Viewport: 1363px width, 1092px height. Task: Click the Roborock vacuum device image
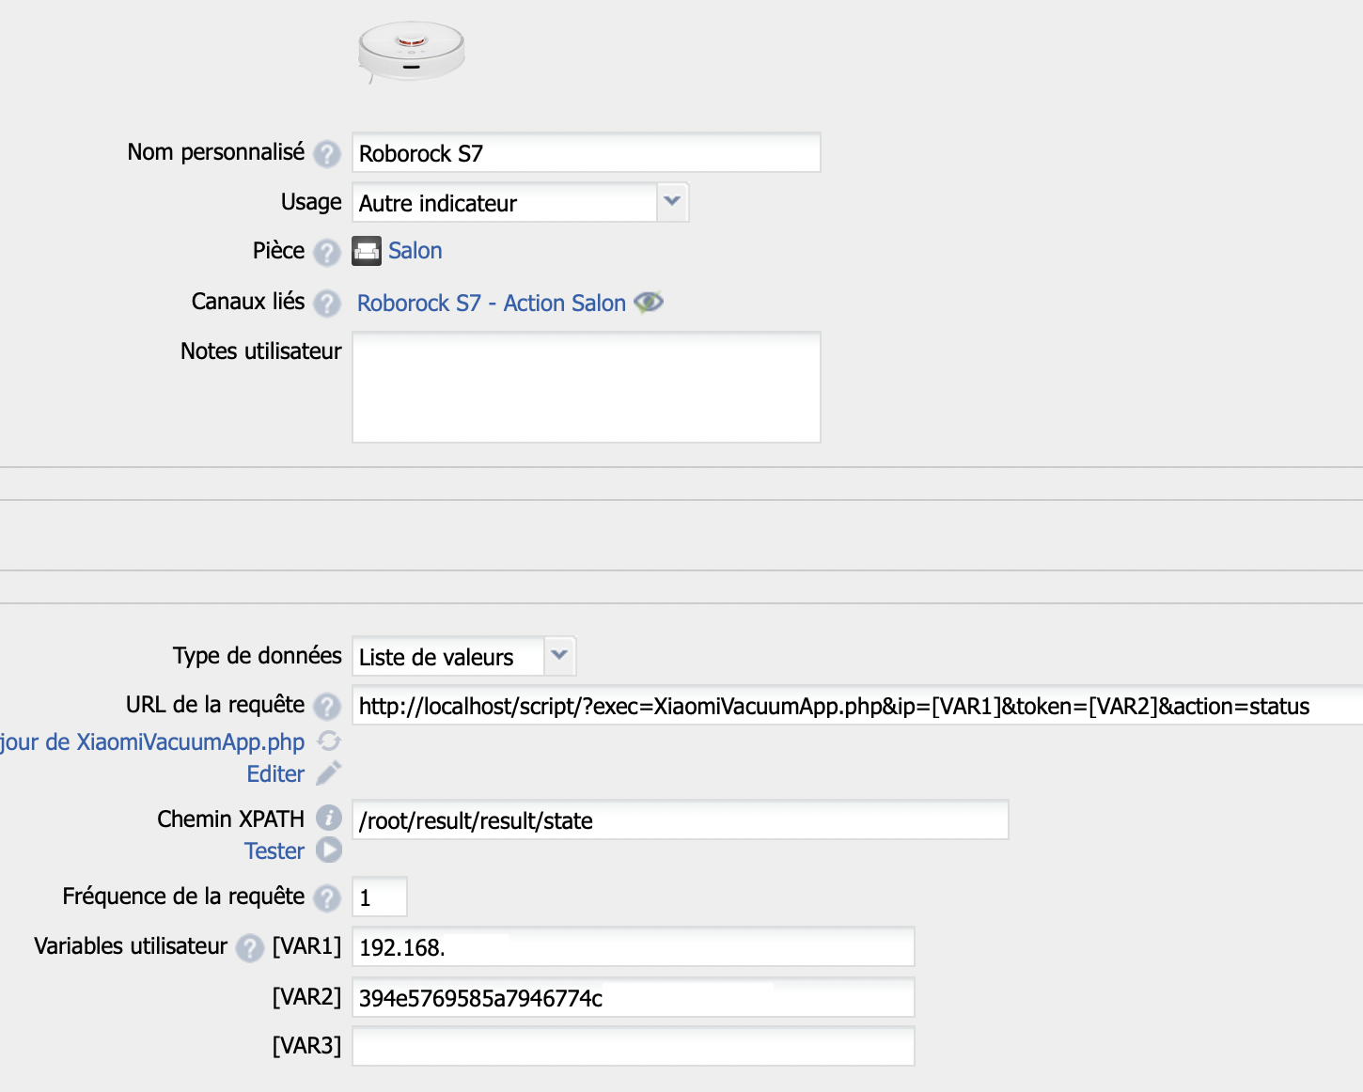[411, 52]
